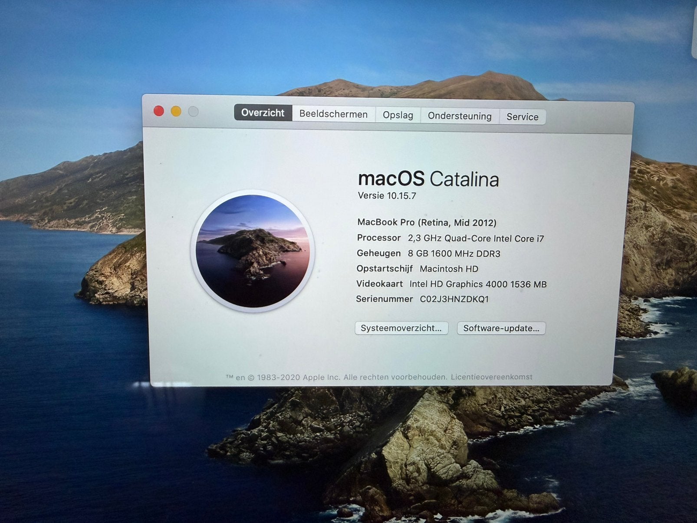Screen dimensions: 697x523
Task: Click the 'macOS Catalina' title
Action: click(428, 179)
